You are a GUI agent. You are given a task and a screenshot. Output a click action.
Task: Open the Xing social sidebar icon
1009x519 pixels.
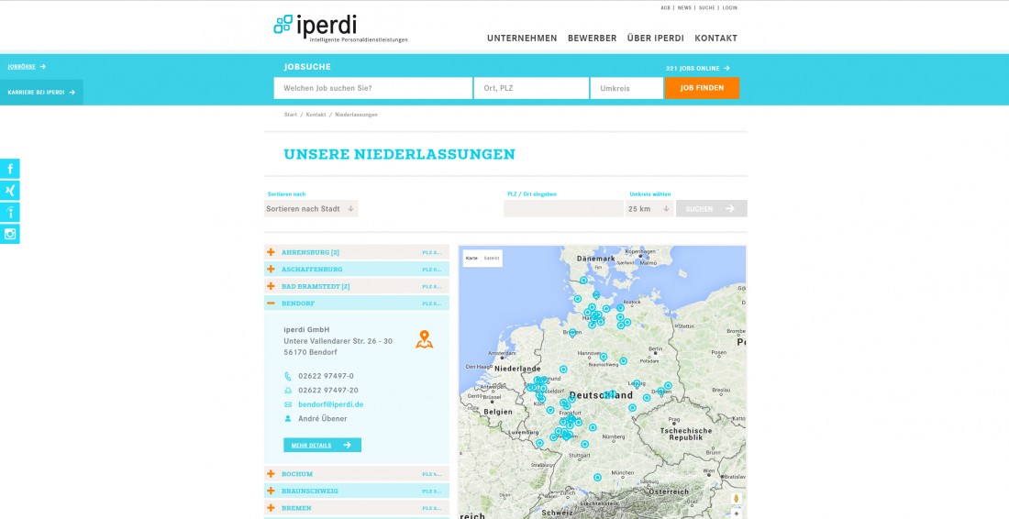point(10,191)
